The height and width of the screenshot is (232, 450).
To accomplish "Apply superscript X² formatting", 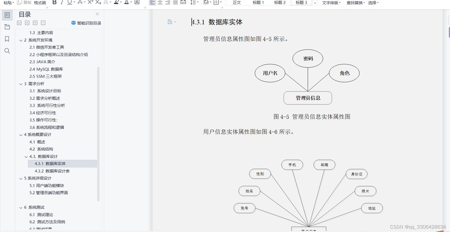I will (90, 2).
